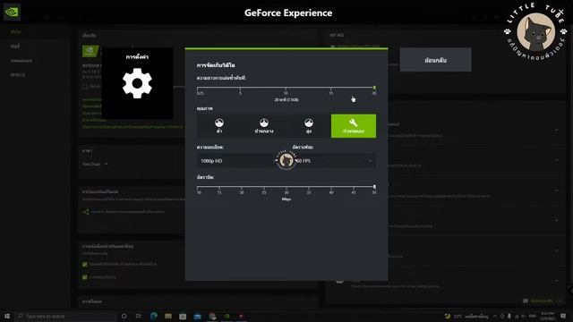Click the taskbar search box

tap(65, 316)
